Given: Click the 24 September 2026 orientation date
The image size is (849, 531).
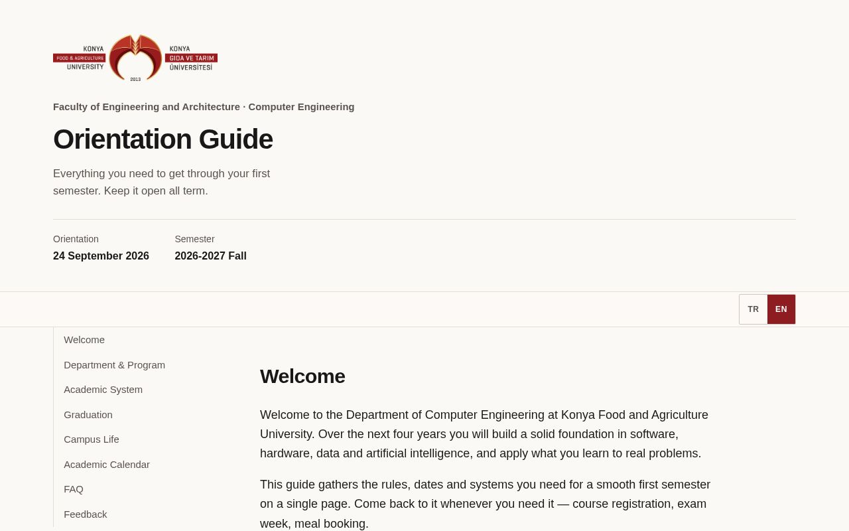Looking at the screenshot, I should pyautogui.click(x=101, y=256).
